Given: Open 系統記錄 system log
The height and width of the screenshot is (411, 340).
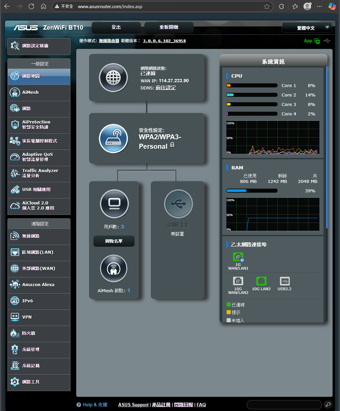Looking at the screenshot, I should click(39, 366).
